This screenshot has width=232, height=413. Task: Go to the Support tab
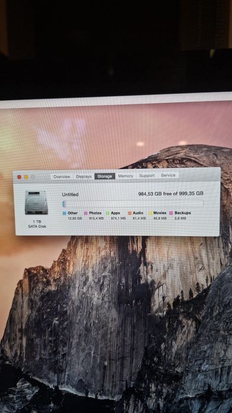(x=147, y=176)
